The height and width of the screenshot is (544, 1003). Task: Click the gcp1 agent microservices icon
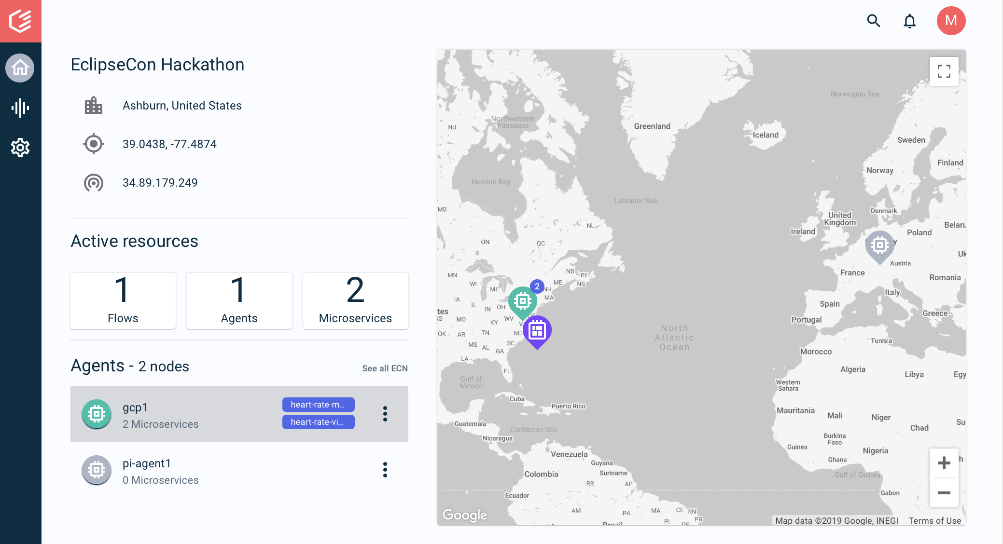(96, 413)
